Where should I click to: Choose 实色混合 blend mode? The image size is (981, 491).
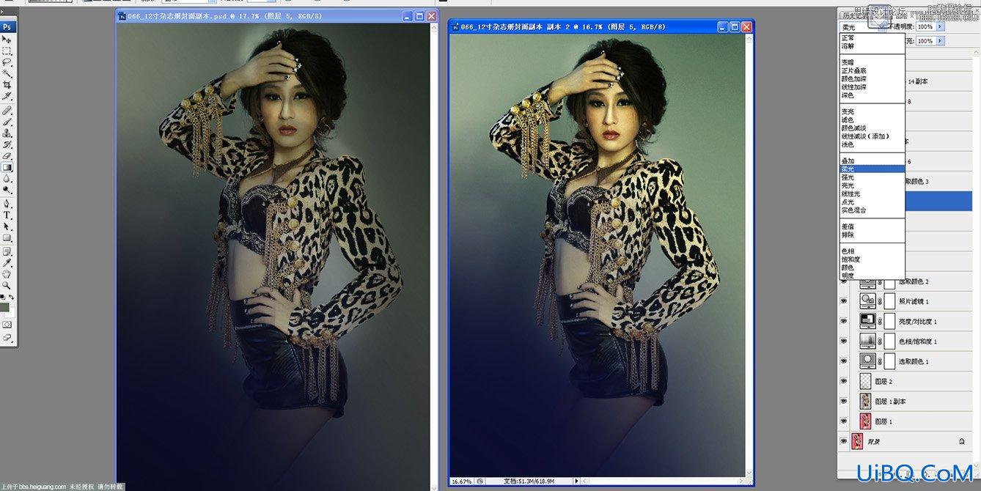[x=853, y=210]
